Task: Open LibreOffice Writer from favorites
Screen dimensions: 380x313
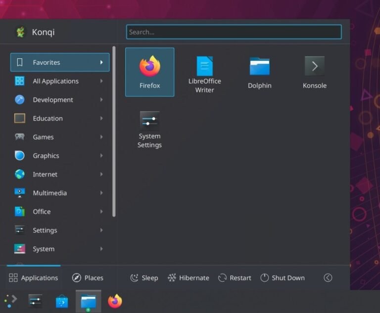Action: [x=204, y=74]
